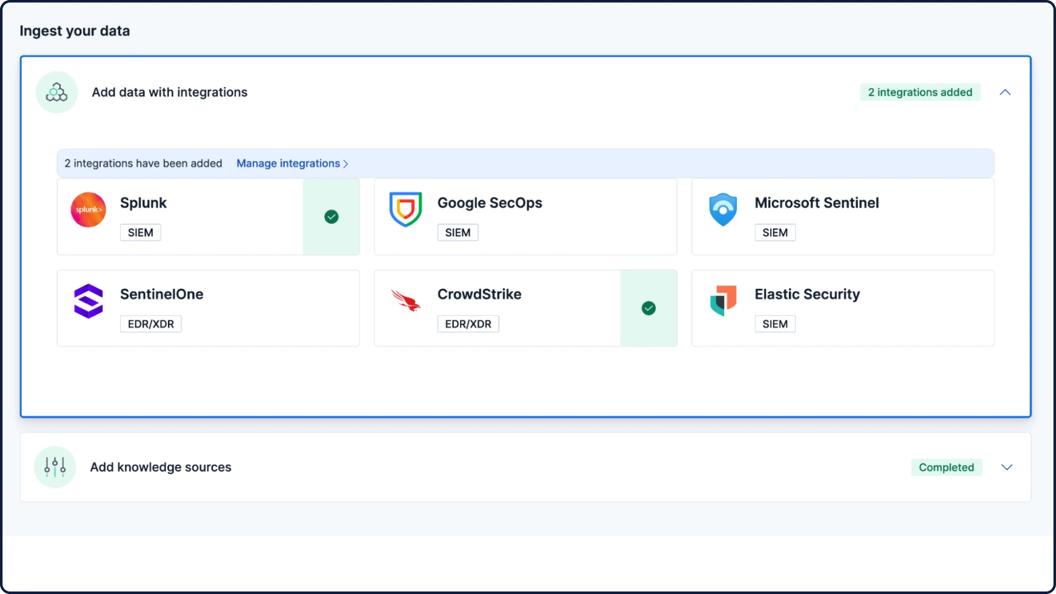Click the SIEM tag under Google SecOps

458,232
